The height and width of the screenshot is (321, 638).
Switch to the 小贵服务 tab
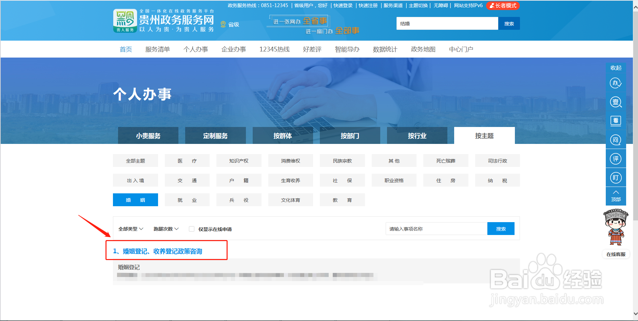pos(148,135)
